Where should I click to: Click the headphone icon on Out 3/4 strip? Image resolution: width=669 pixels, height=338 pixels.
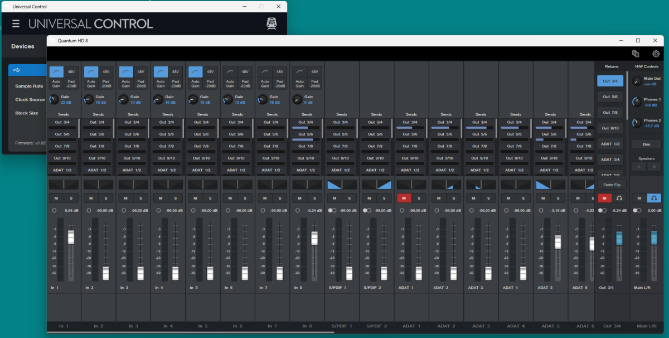[619, 198]
